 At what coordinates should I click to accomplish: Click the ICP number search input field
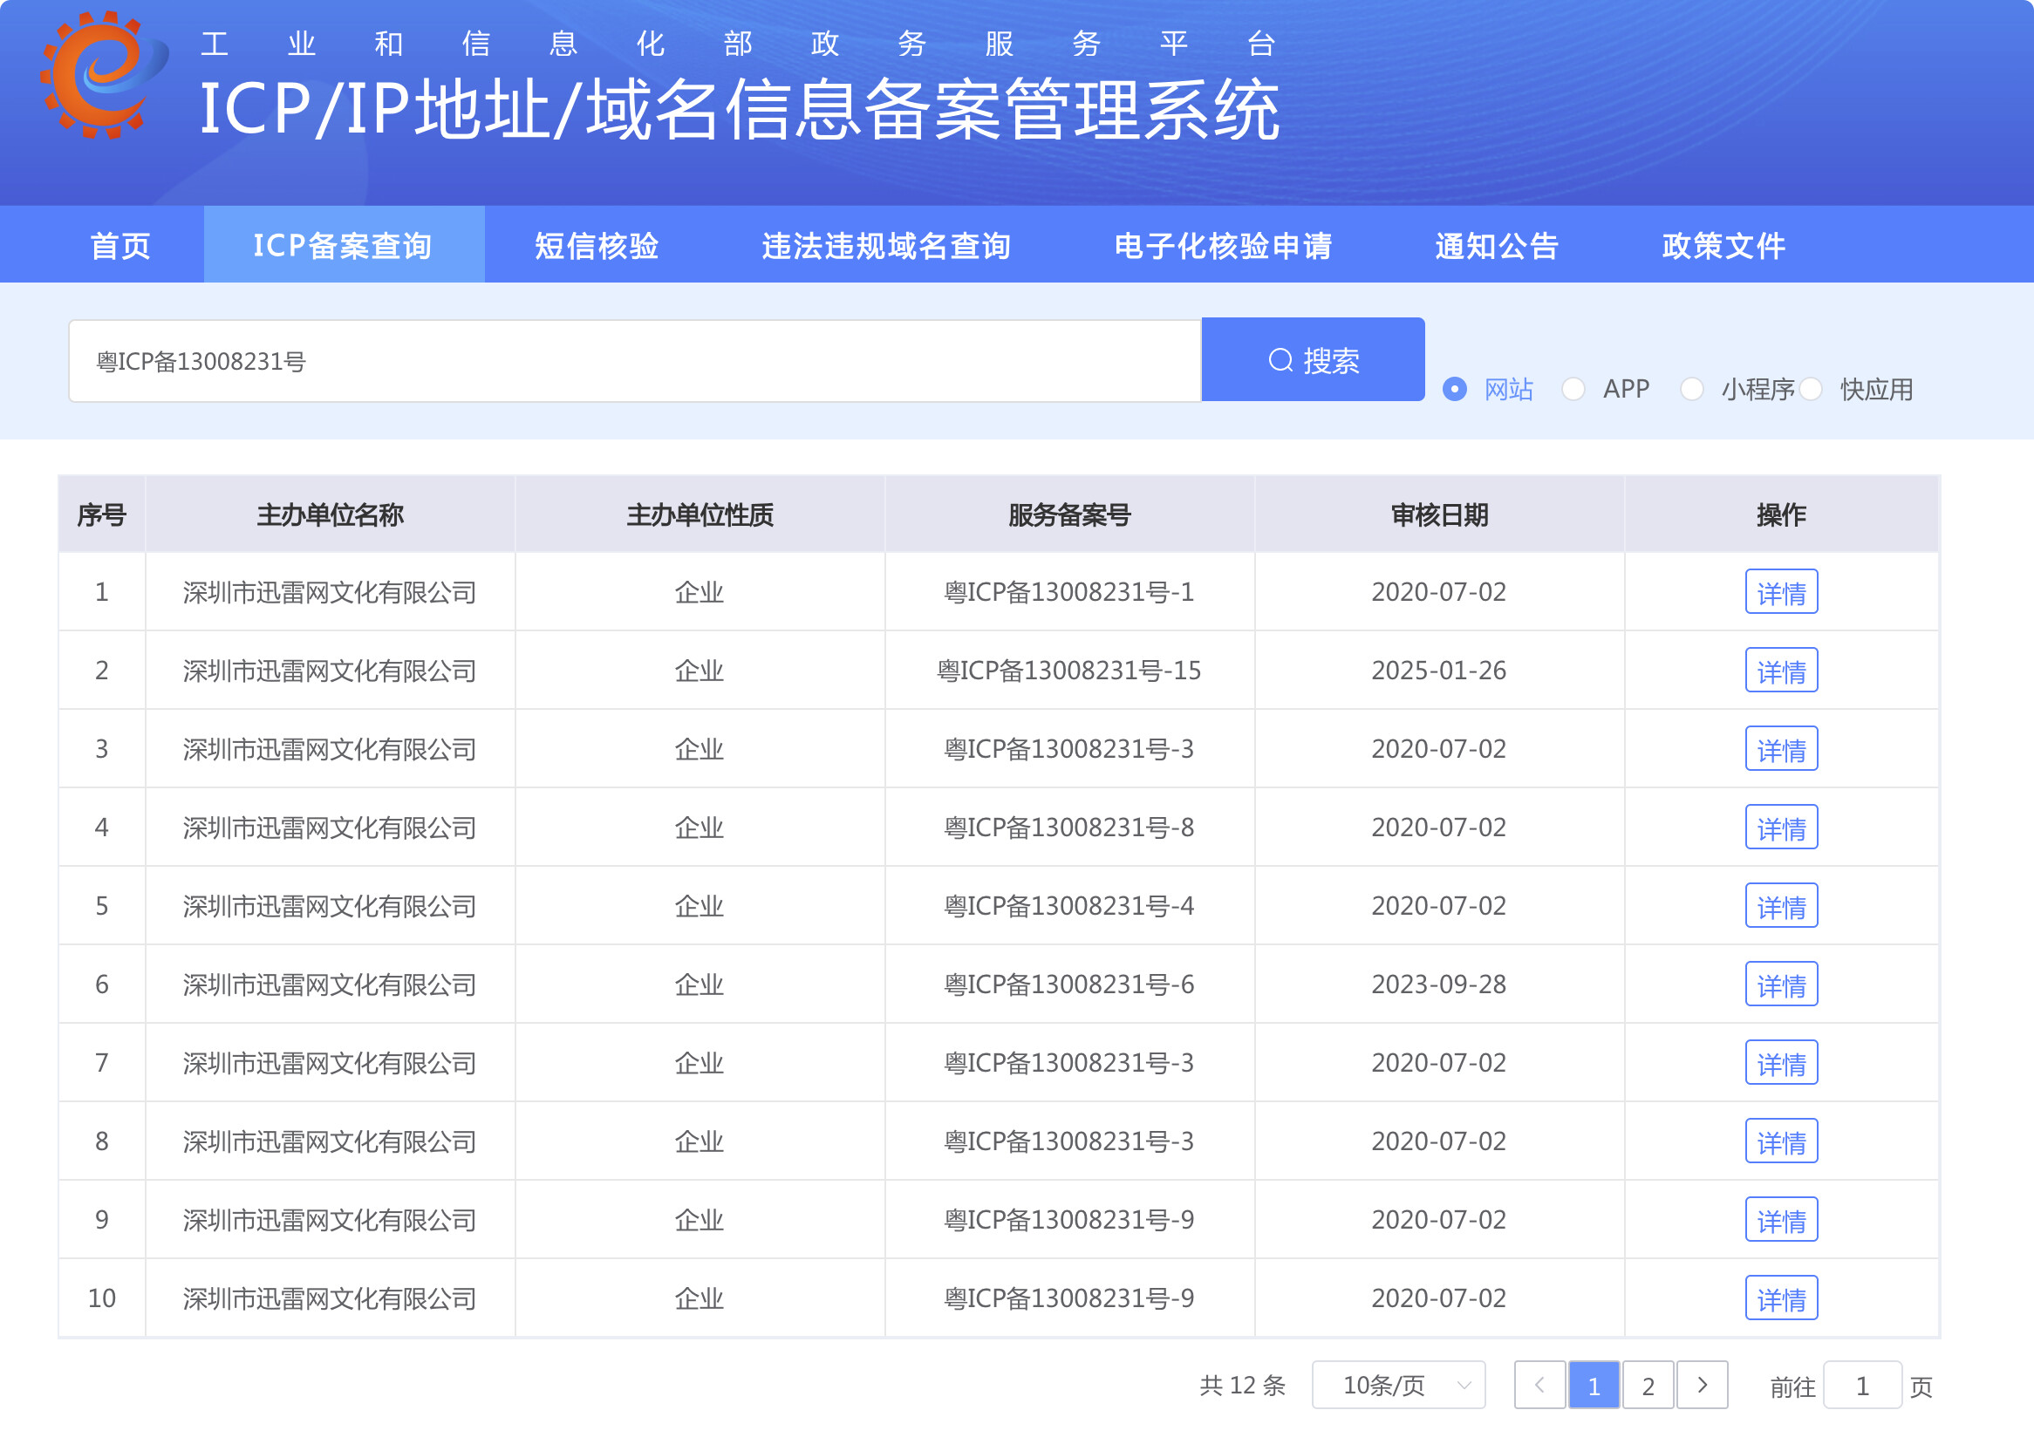click(634, 361)
